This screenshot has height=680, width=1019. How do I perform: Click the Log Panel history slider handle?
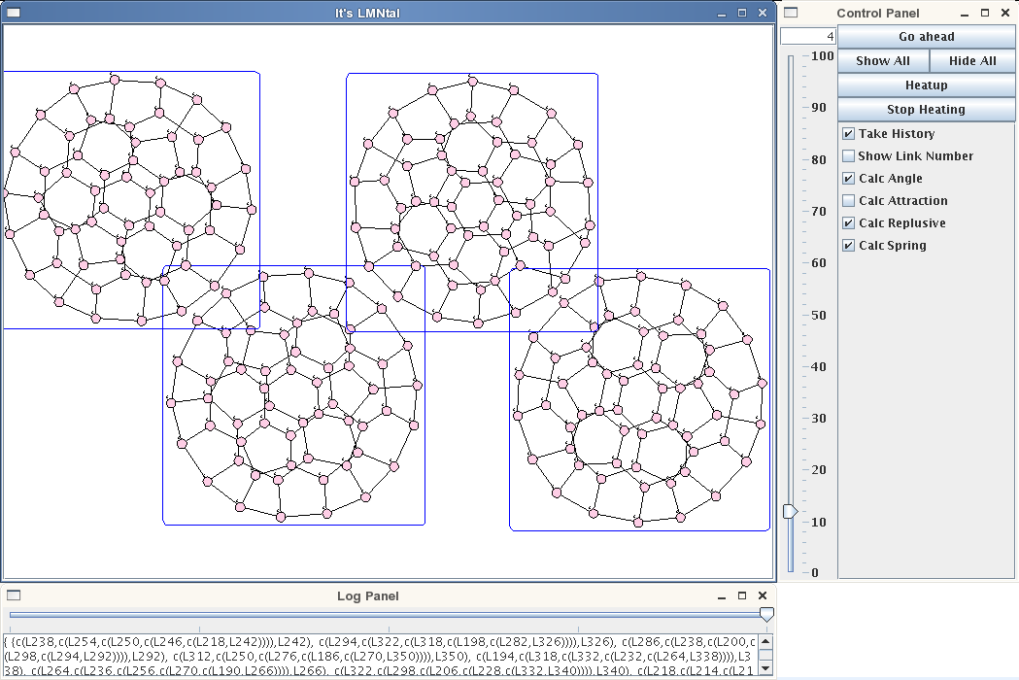point(766,614)
